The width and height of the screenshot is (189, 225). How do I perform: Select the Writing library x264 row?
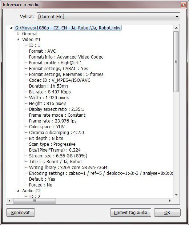[68, 168]
